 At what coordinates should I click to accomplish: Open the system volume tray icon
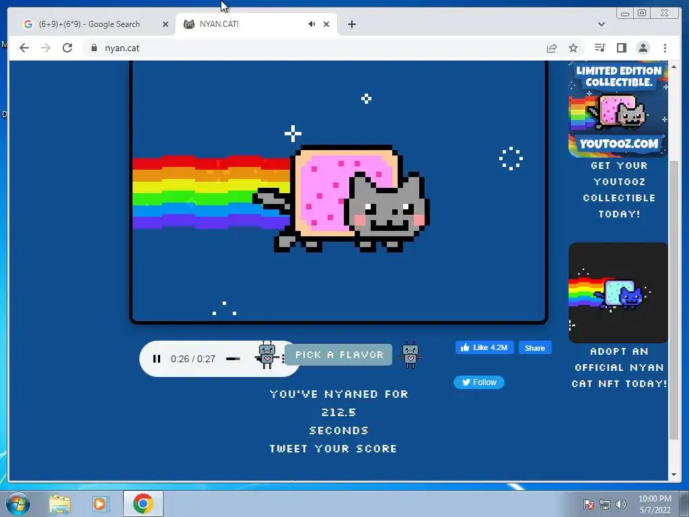pos(621,504)
